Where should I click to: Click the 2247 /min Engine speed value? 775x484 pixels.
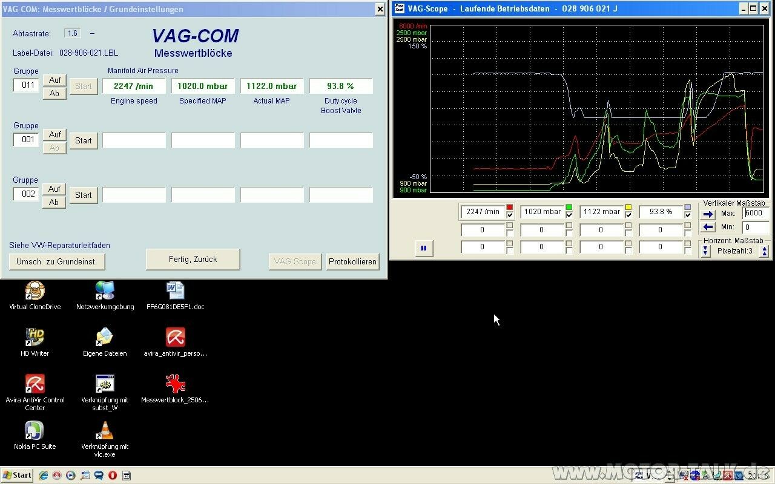pyautogui.click(x=134, y=86)
